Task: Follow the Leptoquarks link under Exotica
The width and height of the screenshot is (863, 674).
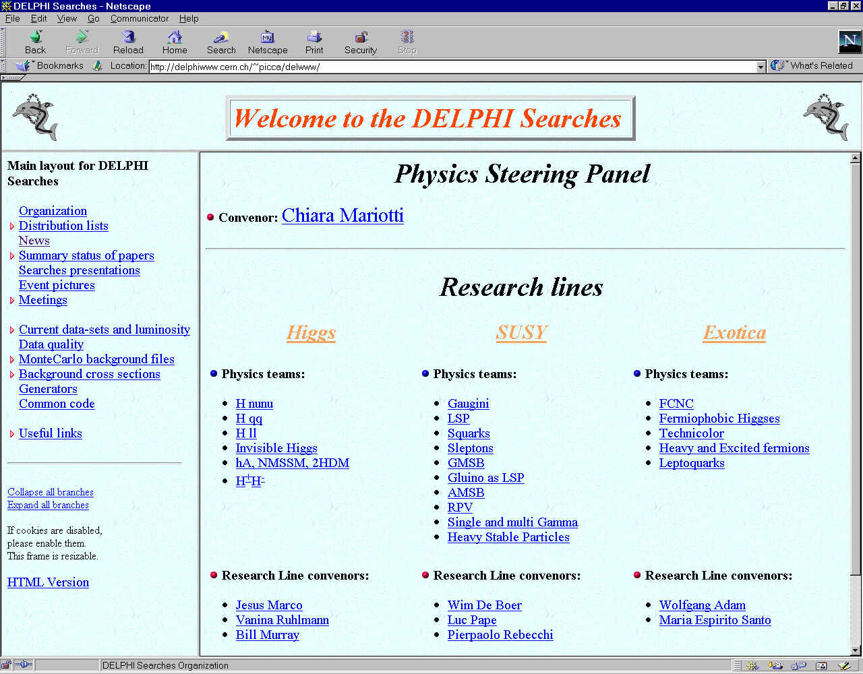Action: click(692, 463)
